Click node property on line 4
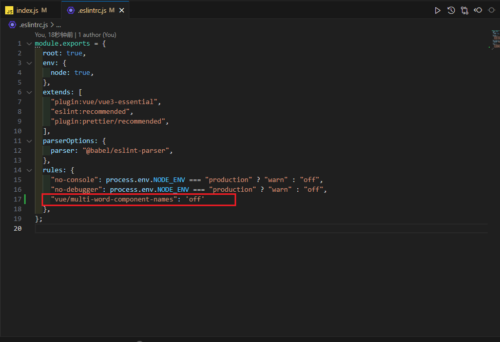This screenshot has height=342, width=500. [59, 73]
